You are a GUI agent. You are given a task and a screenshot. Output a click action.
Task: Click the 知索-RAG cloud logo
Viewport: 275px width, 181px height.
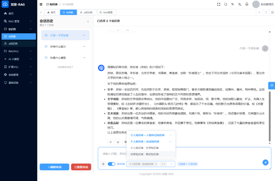5,4
